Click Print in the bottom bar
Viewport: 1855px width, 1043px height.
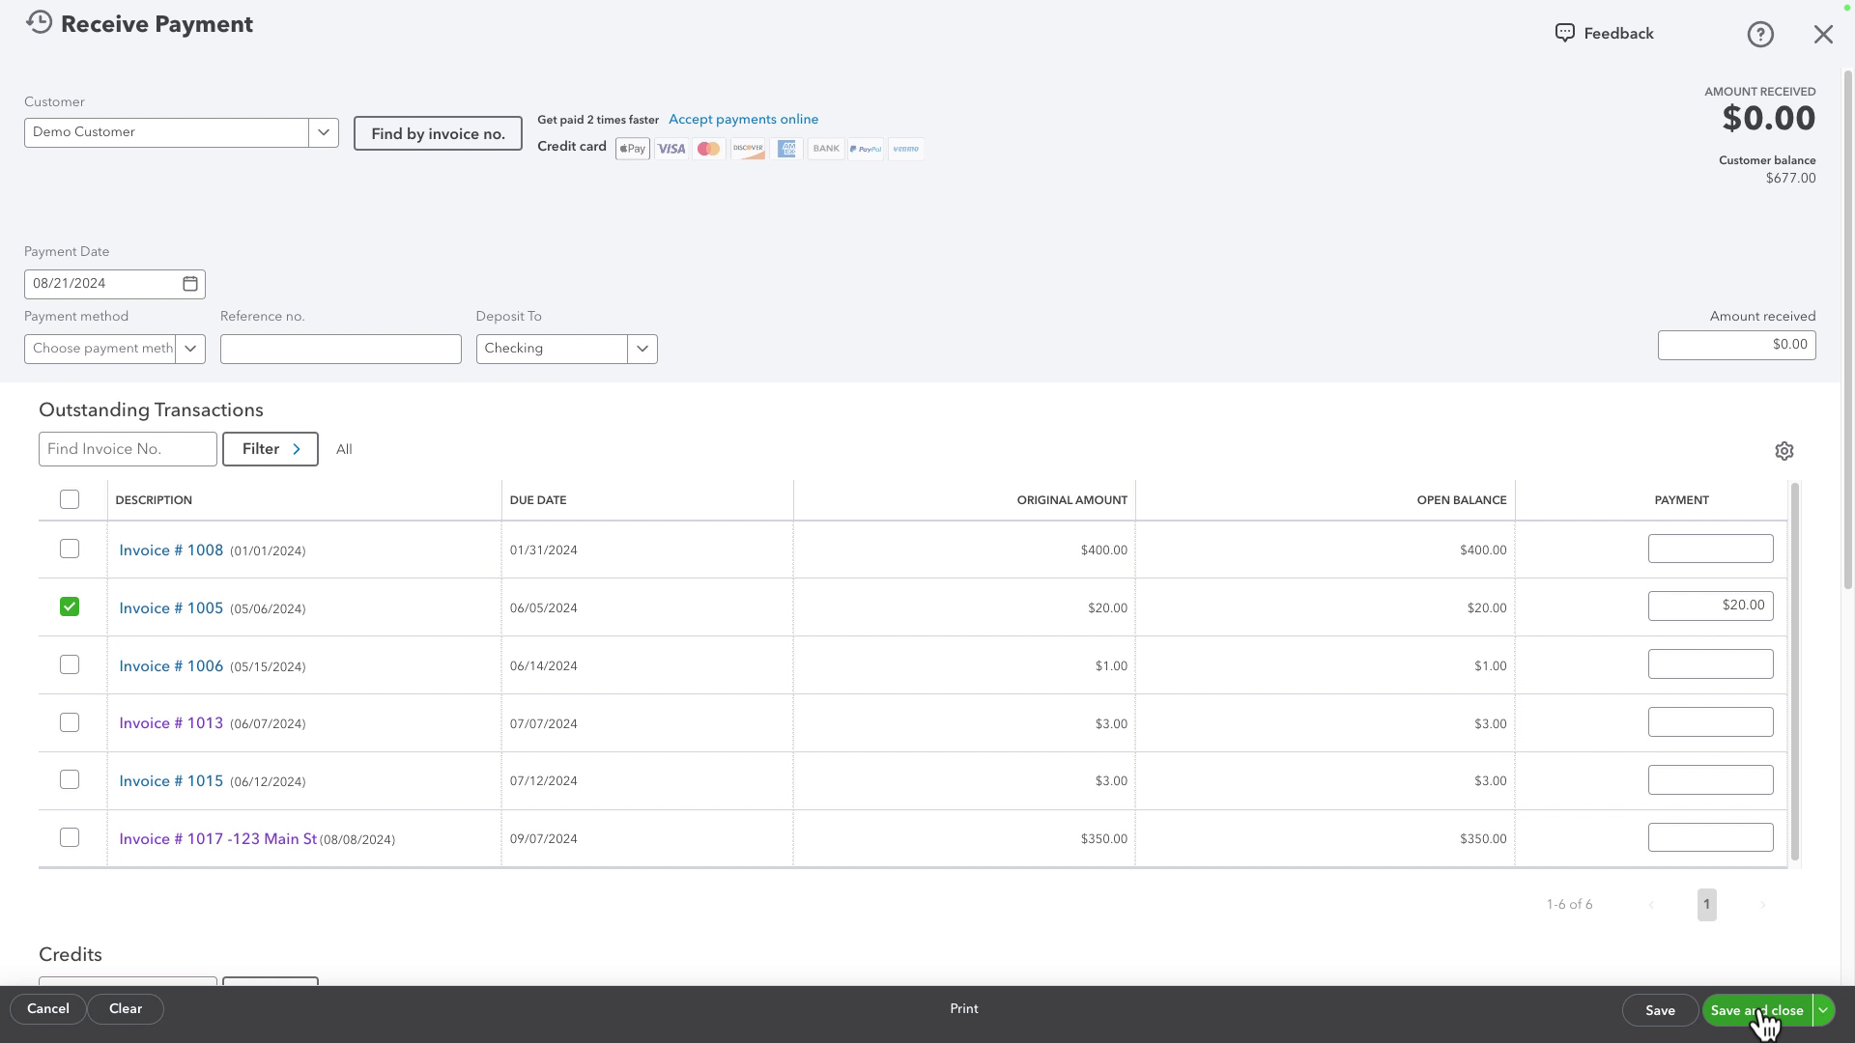pos(963,1008)
